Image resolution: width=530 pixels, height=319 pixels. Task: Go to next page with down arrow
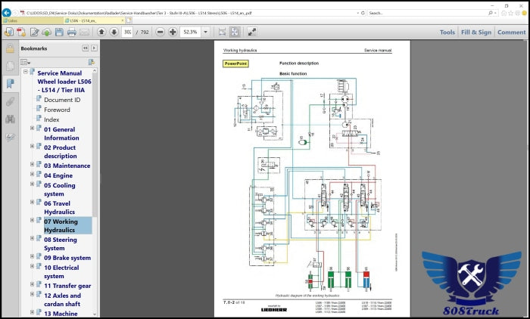(114, 32)
